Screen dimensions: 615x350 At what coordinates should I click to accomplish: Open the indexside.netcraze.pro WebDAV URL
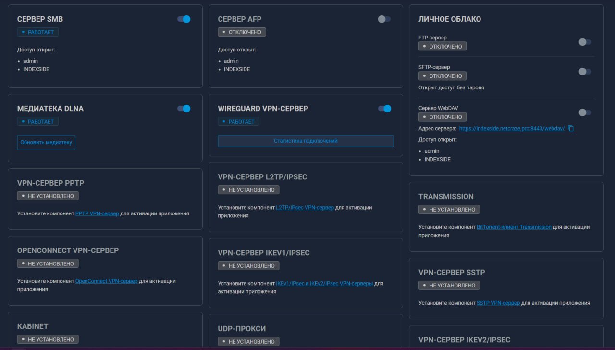click(512, 129)
